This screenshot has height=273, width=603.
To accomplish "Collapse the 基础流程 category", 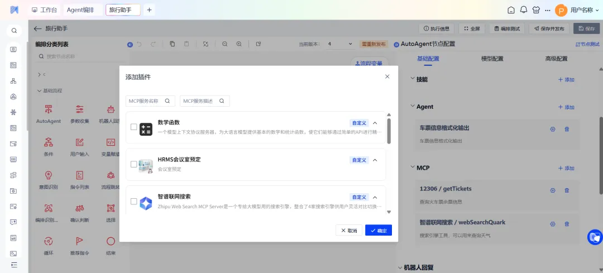I will point(39,91).
